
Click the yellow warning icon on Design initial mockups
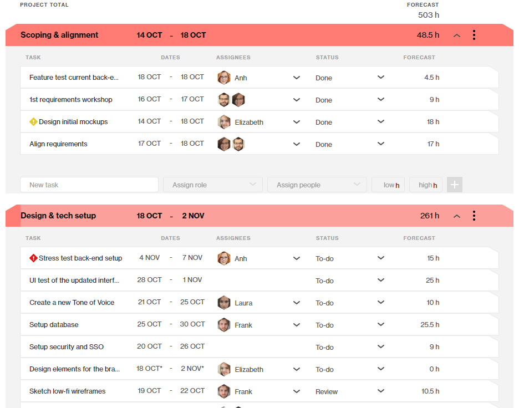[x=33, y=122]
